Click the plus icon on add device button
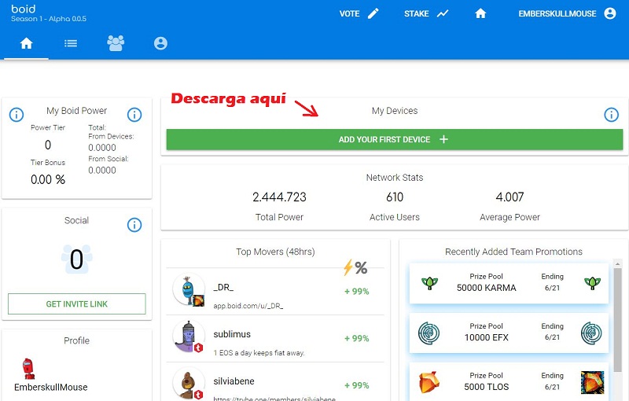 [443, 139]
